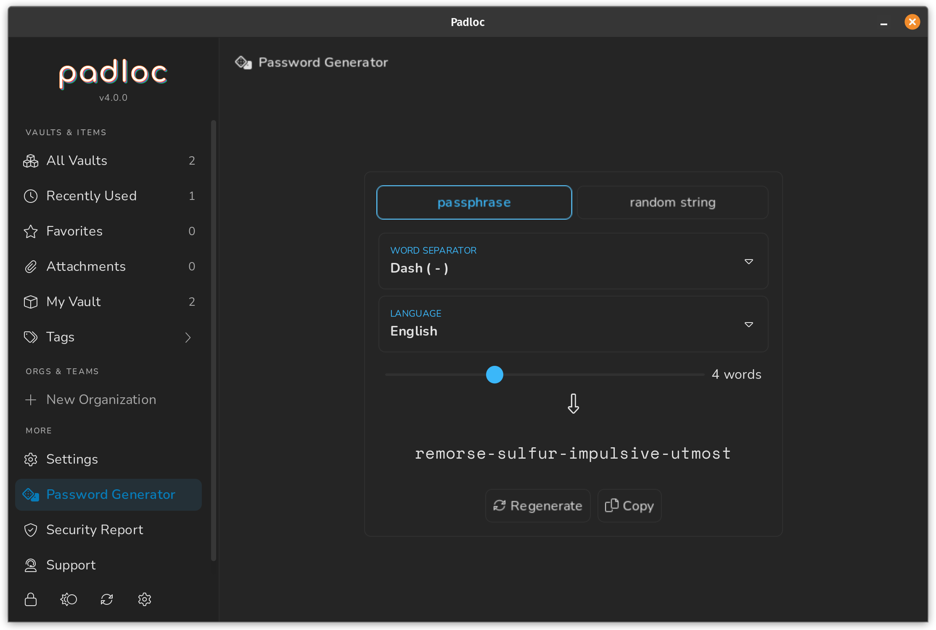Click the All Vaults sidebar icon
This screenshot has height=630, width=936.
pyautogui.click(x=31, y=160)
